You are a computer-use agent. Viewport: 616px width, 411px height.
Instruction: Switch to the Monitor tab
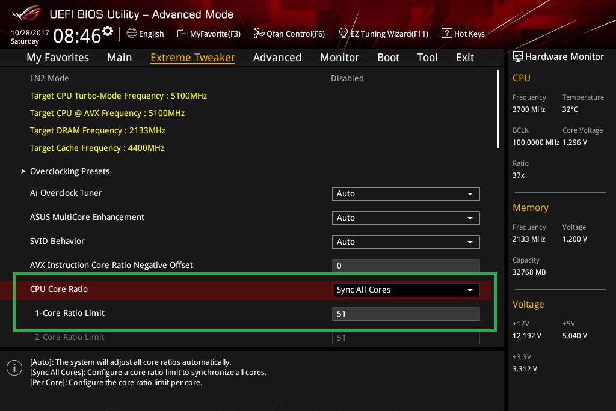(x=339, y=58)
